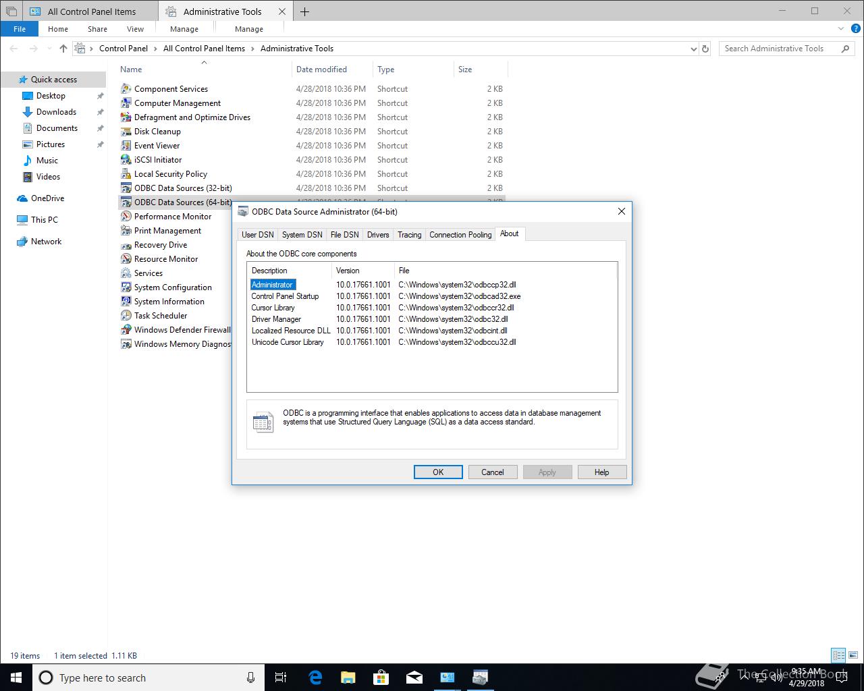
Task: Select Recovery Drive icon
Action: (126, 244)
